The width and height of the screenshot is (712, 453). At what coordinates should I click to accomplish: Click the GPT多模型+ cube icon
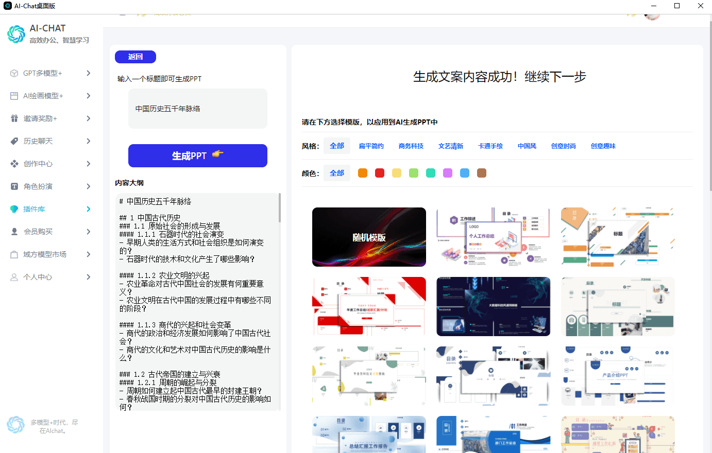click(x=14, y=73)
